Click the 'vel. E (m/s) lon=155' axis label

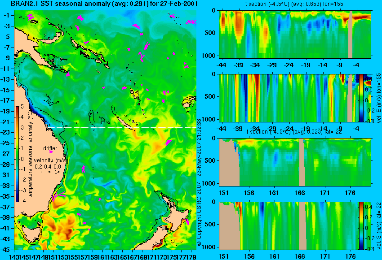pos(378,99)
